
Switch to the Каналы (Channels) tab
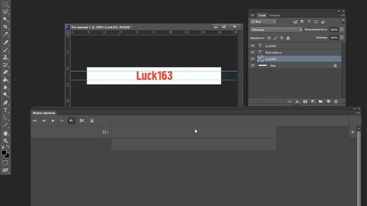pyautogui.click(x=275, y=15)
